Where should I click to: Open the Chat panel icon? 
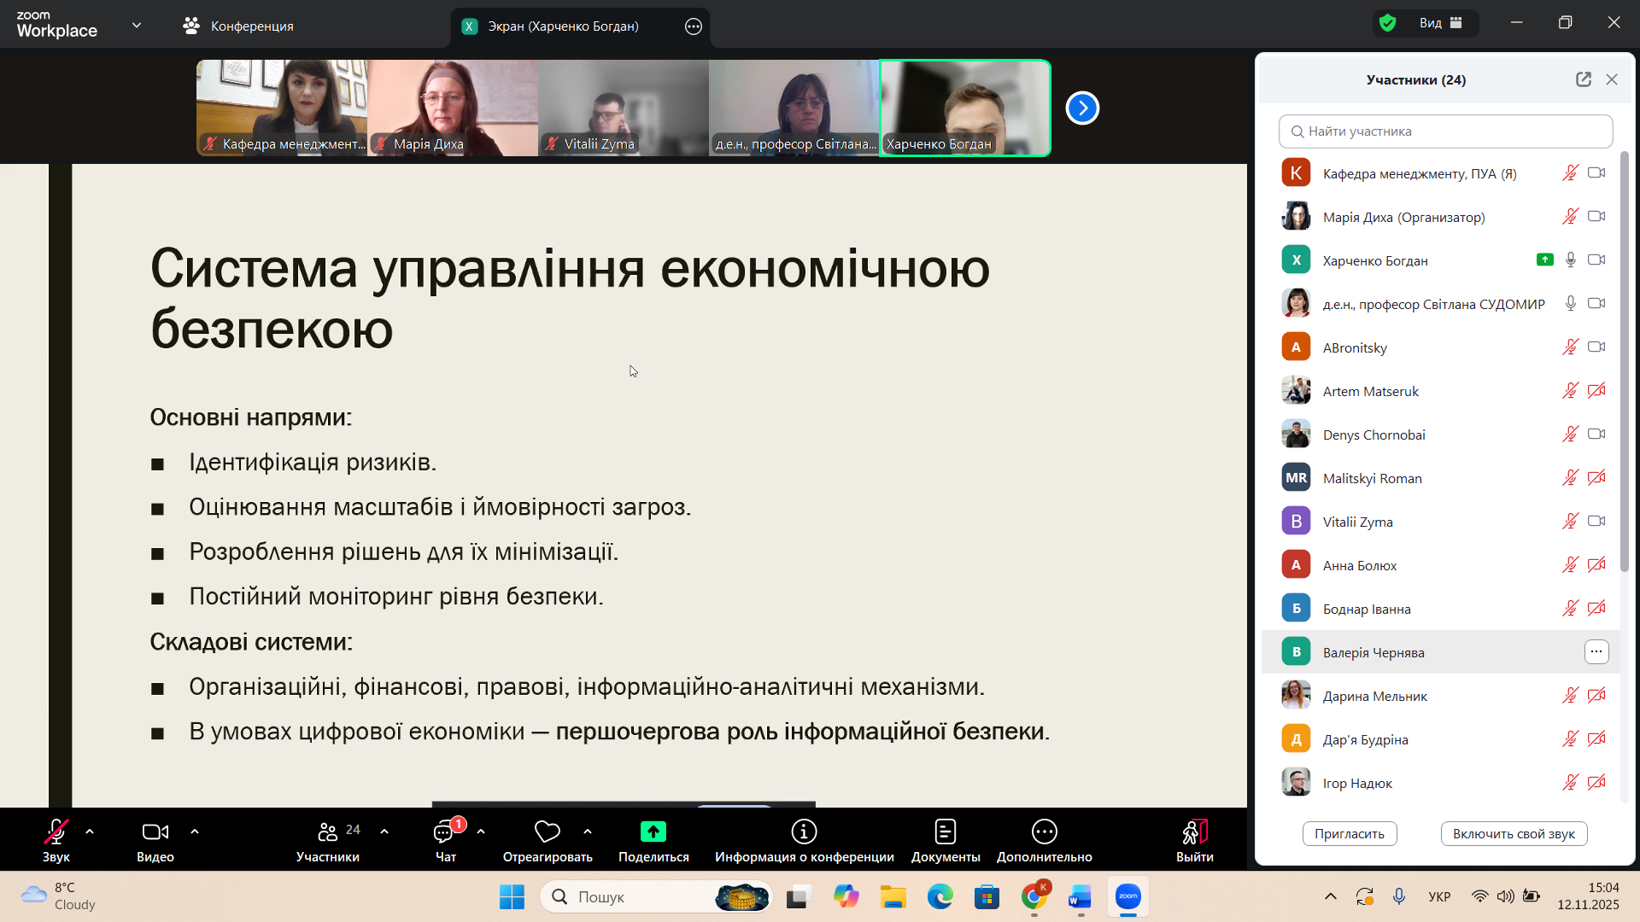pyautogui.click(x=444, y=832)
